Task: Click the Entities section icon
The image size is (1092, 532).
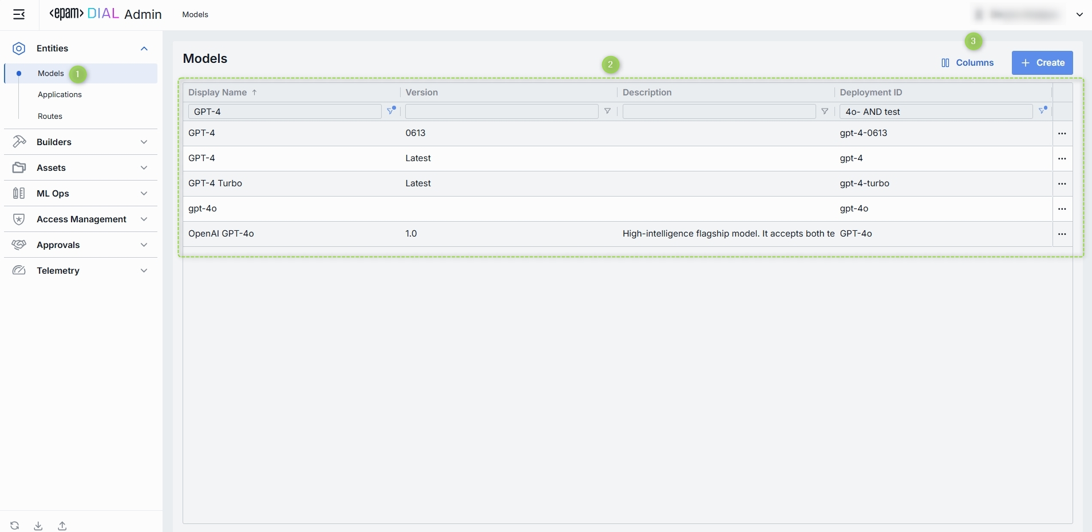Action: pos(19,49)
